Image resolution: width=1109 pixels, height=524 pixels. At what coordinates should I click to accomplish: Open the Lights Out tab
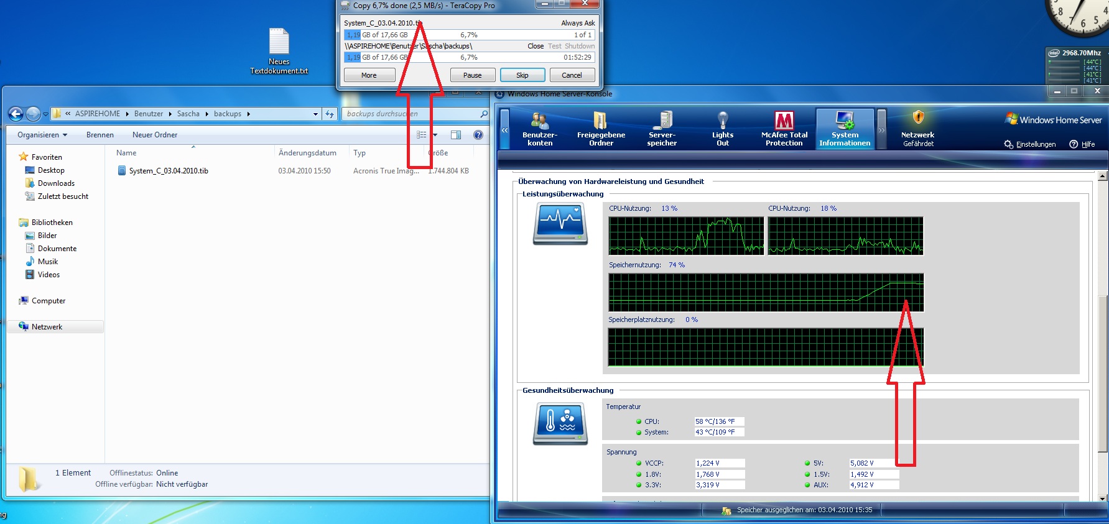(x=722, y=129)
